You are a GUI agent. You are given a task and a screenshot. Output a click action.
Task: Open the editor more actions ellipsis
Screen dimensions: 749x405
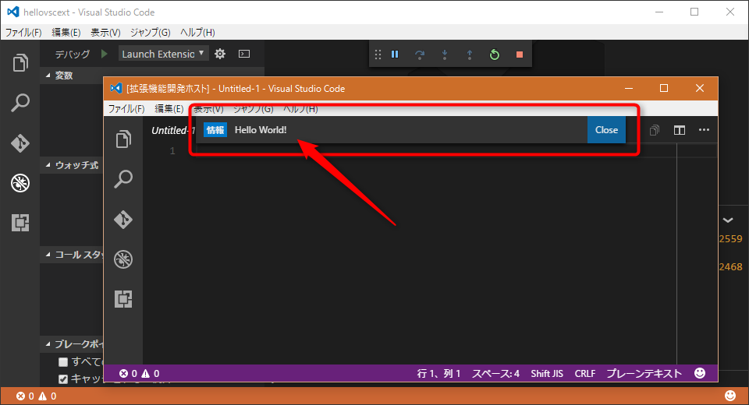704,130
